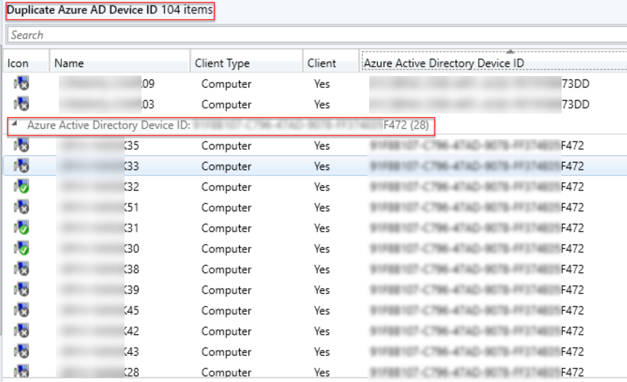This screenshot has width=627, height=382.
Task: Click Yes client cell in row ending 09
Action: point(322,84)
